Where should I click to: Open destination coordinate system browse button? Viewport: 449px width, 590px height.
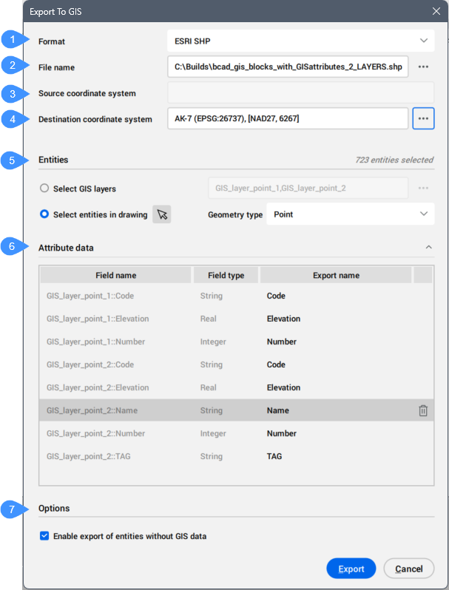[423, 119]
